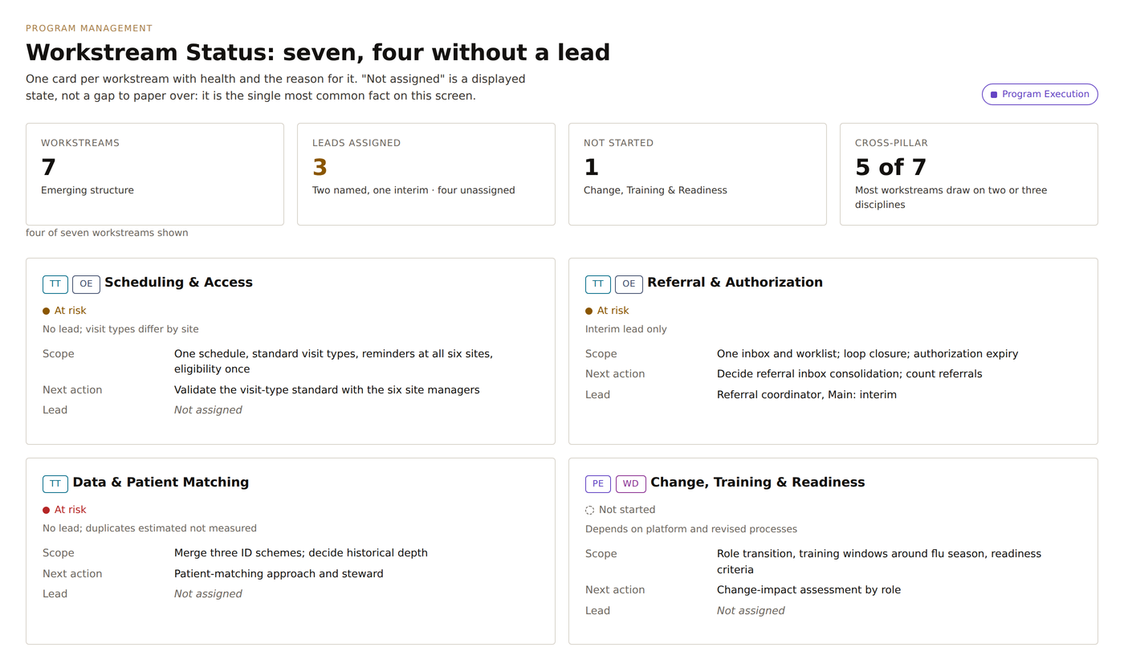This screenshot has width=1124, height=668.
Task: Select TT badge on Referral & Authorization card
Action: coord(598,284)
